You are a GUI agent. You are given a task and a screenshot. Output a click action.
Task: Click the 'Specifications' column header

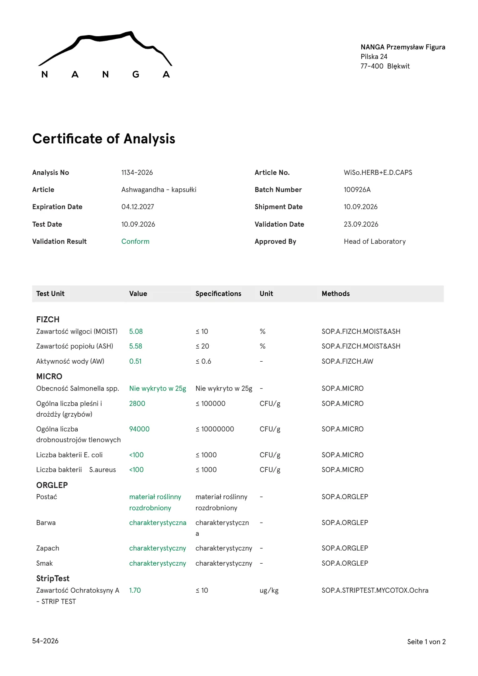218,294
